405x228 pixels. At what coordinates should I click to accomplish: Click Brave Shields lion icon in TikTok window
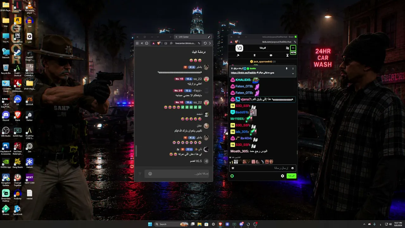159,43
